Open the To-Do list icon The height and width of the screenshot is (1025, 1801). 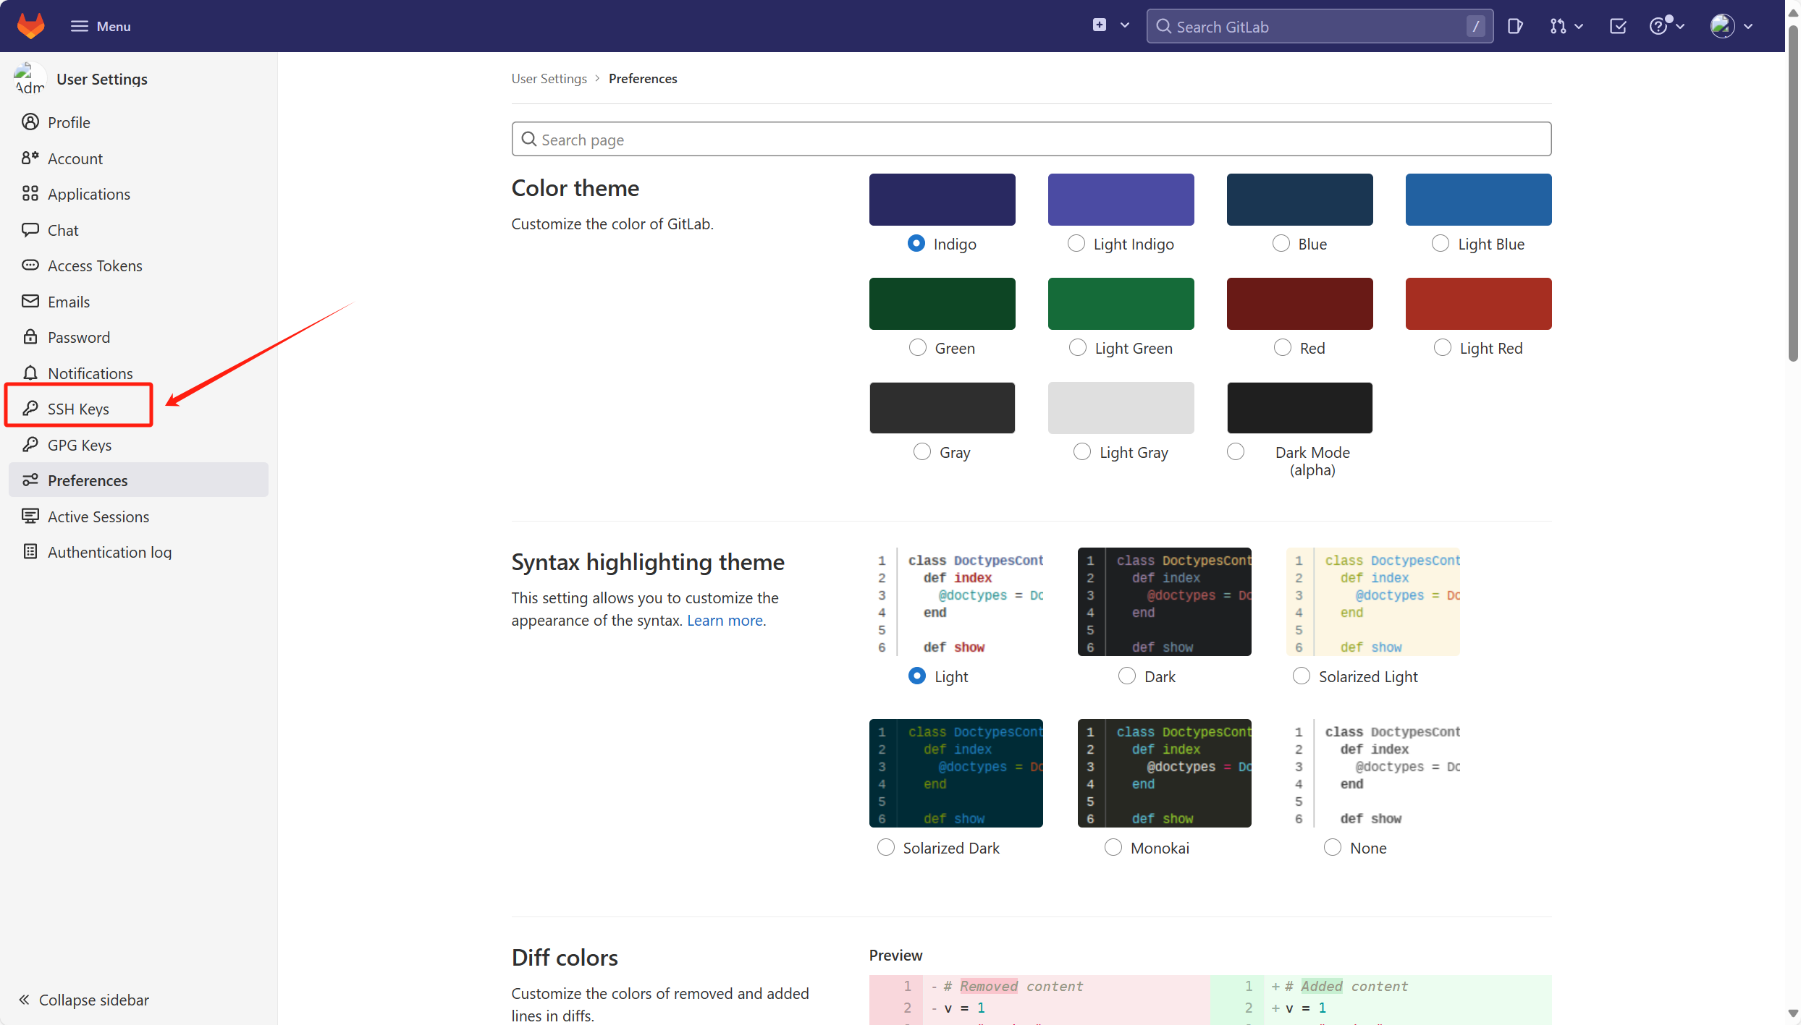point(1617,27)
